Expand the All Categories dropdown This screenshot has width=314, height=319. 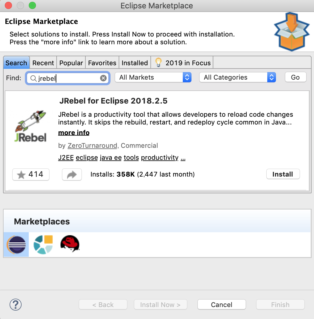pyautogui.click(x=237, y=78)
